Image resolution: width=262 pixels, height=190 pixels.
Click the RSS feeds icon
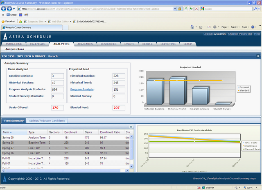(201, 27)
